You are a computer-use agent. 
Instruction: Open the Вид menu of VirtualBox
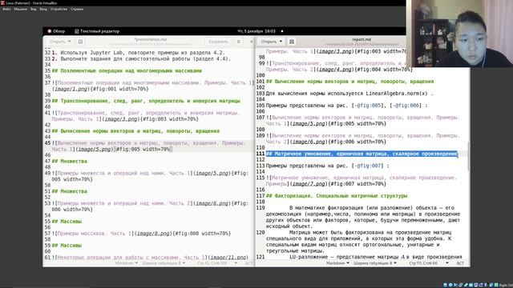click(x=34, y=9)
